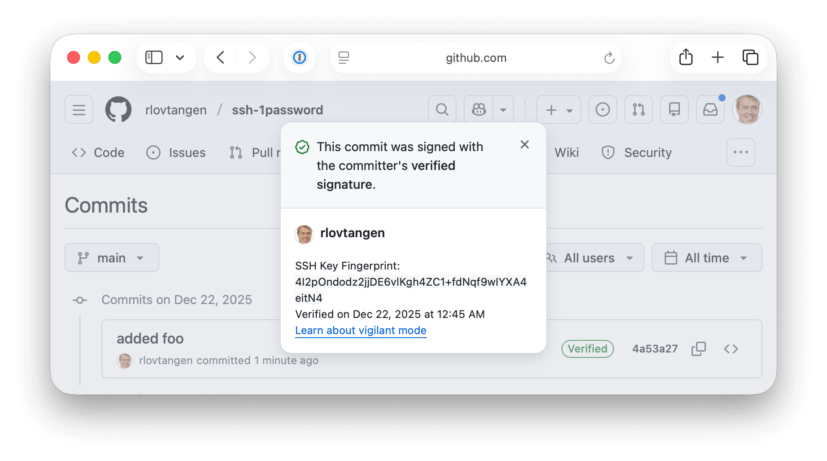
Task: Open GitHub Copilot chat icon
Action: coord(479,109)
